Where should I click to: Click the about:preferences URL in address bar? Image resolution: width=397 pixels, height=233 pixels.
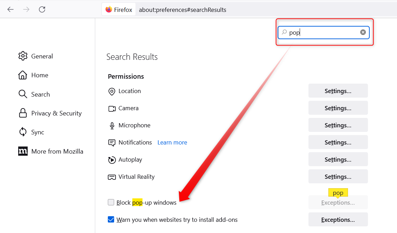(x=182, y=10)
